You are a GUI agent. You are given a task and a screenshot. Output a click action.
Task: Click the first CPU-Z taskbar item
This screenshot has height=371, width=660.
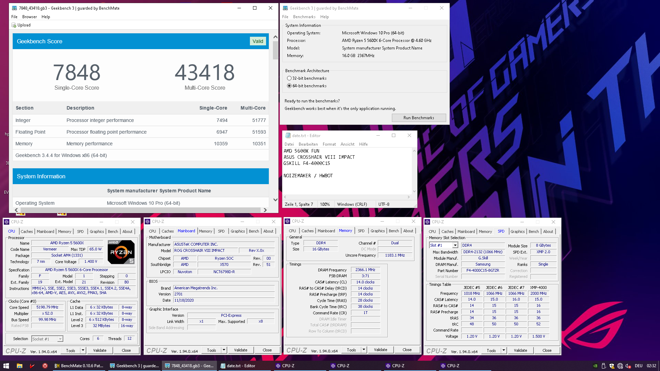tap(299, 366)
